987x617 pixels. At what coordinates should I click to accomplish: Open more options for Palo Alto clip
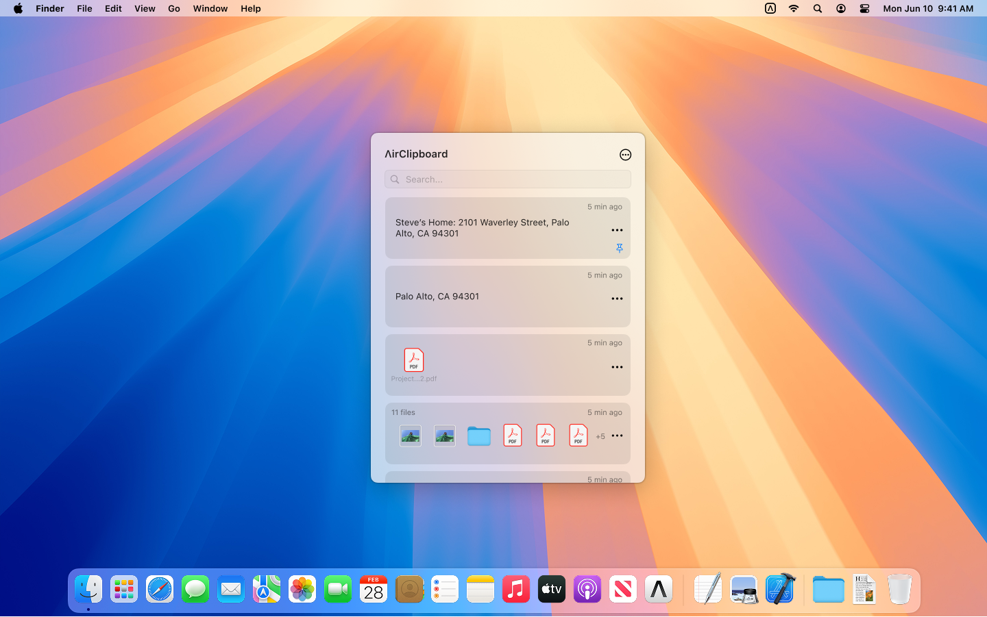point(617,299)
